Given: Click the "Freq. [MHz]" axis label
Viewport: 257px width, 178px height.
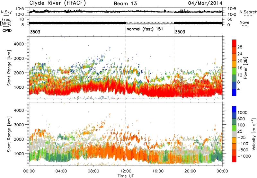Looking at the screenshot, I should tap(6, 22).
